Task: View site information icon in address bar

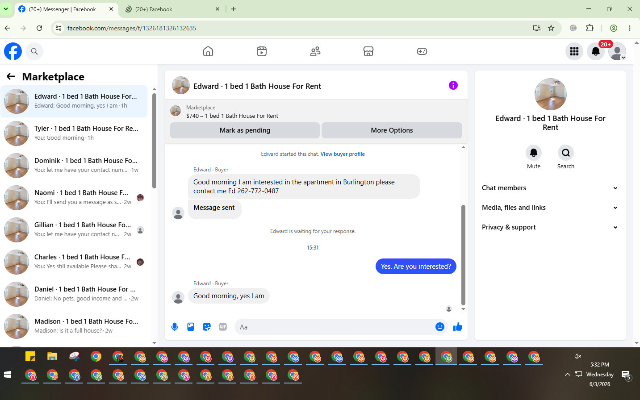Action: tap(58, 28)
